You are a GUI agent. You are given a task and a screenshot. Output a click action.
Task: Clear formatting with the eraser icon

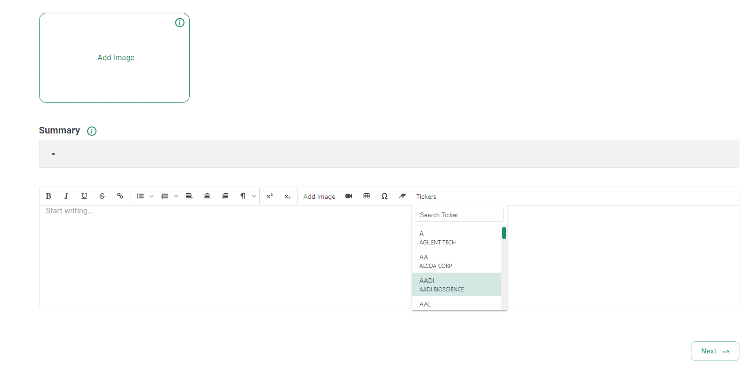click(x=402, y=196)
